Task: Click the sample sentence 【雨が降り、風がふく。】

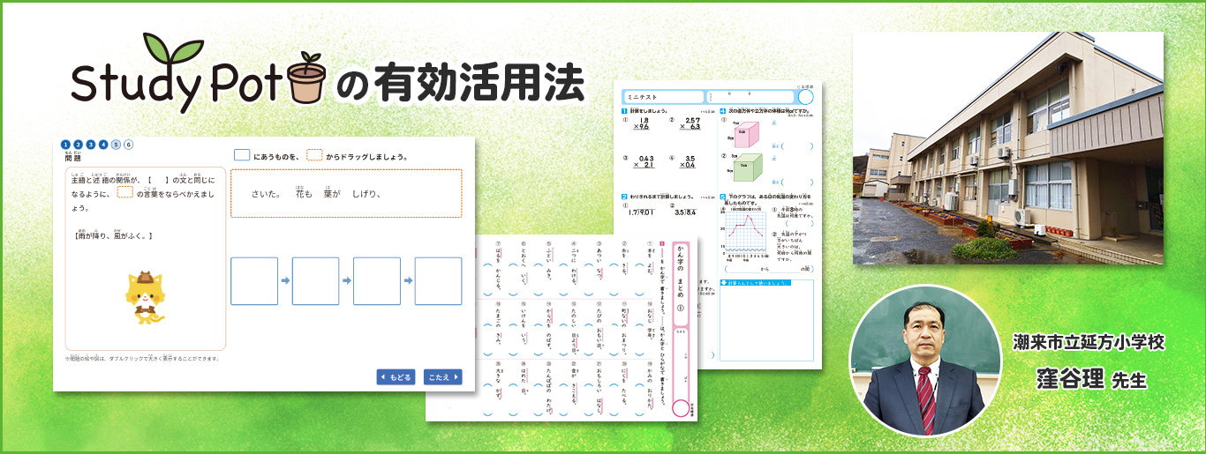Action: tap(115, 234)
